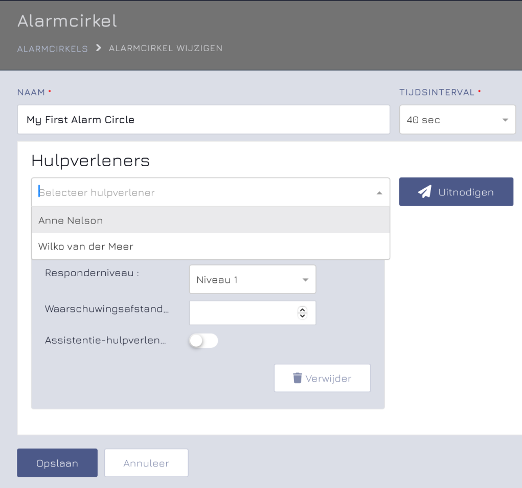
Task: Click the paper plane icon on Uitnodigen
Action: (x=425, y=191)
